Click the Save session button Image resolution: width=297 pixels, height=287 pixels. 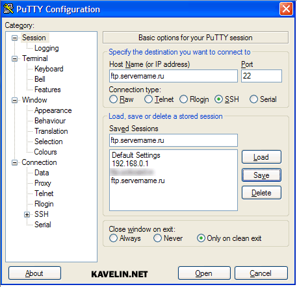tap(261, 175)
